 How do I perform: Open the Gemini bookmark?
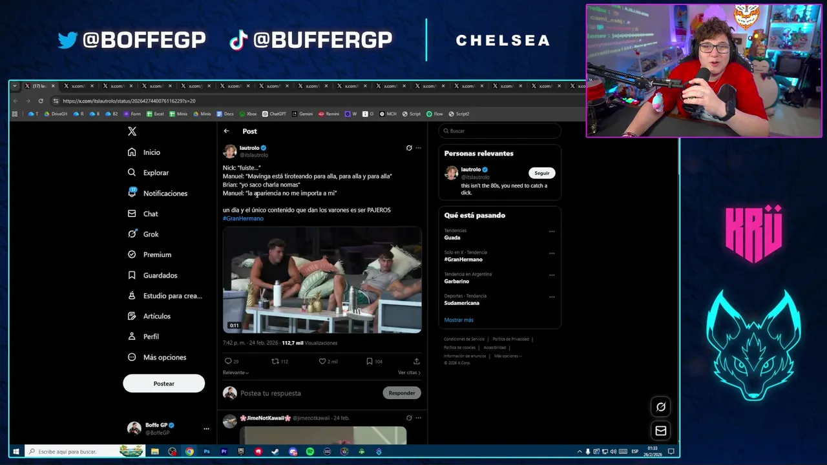click(302, 114)
